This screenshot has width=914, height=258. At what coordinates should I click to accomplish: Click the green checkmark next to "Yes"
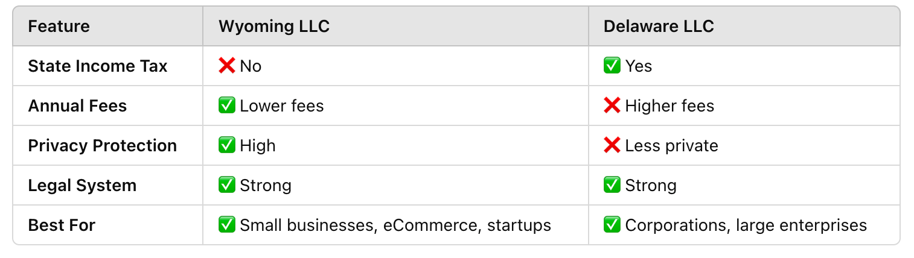(612, 66)
